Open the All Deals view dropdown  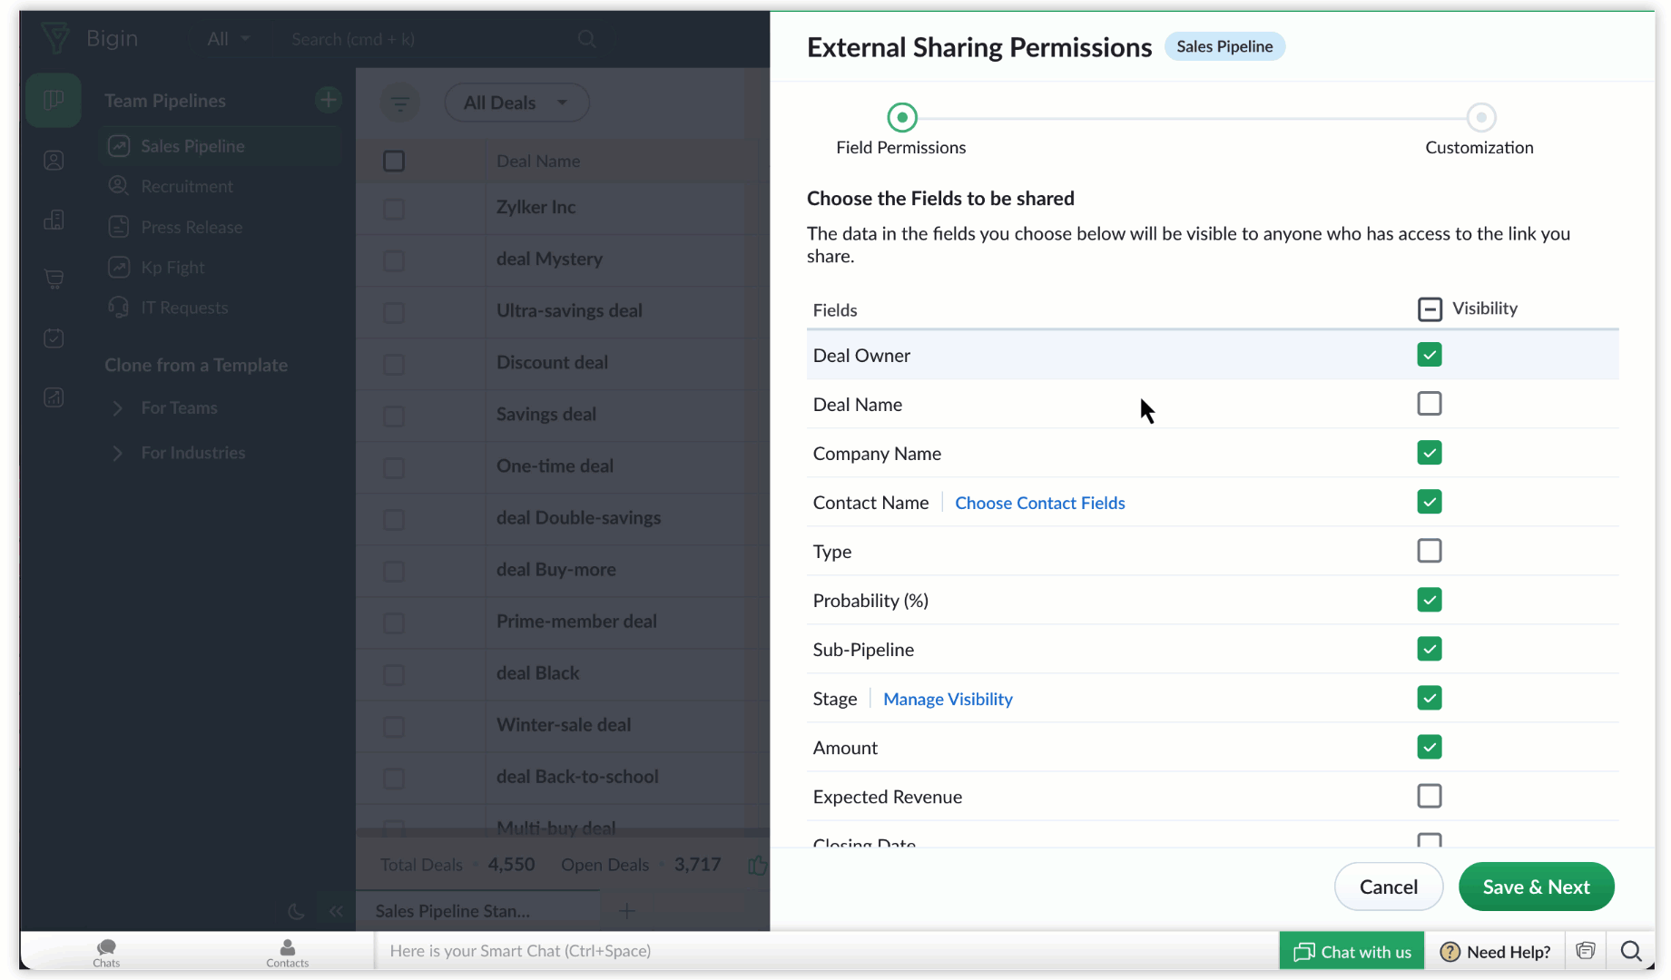[x=516, y=103]
